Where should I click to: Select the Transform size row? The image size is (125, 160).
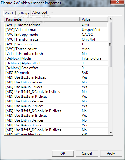point(56,39)
